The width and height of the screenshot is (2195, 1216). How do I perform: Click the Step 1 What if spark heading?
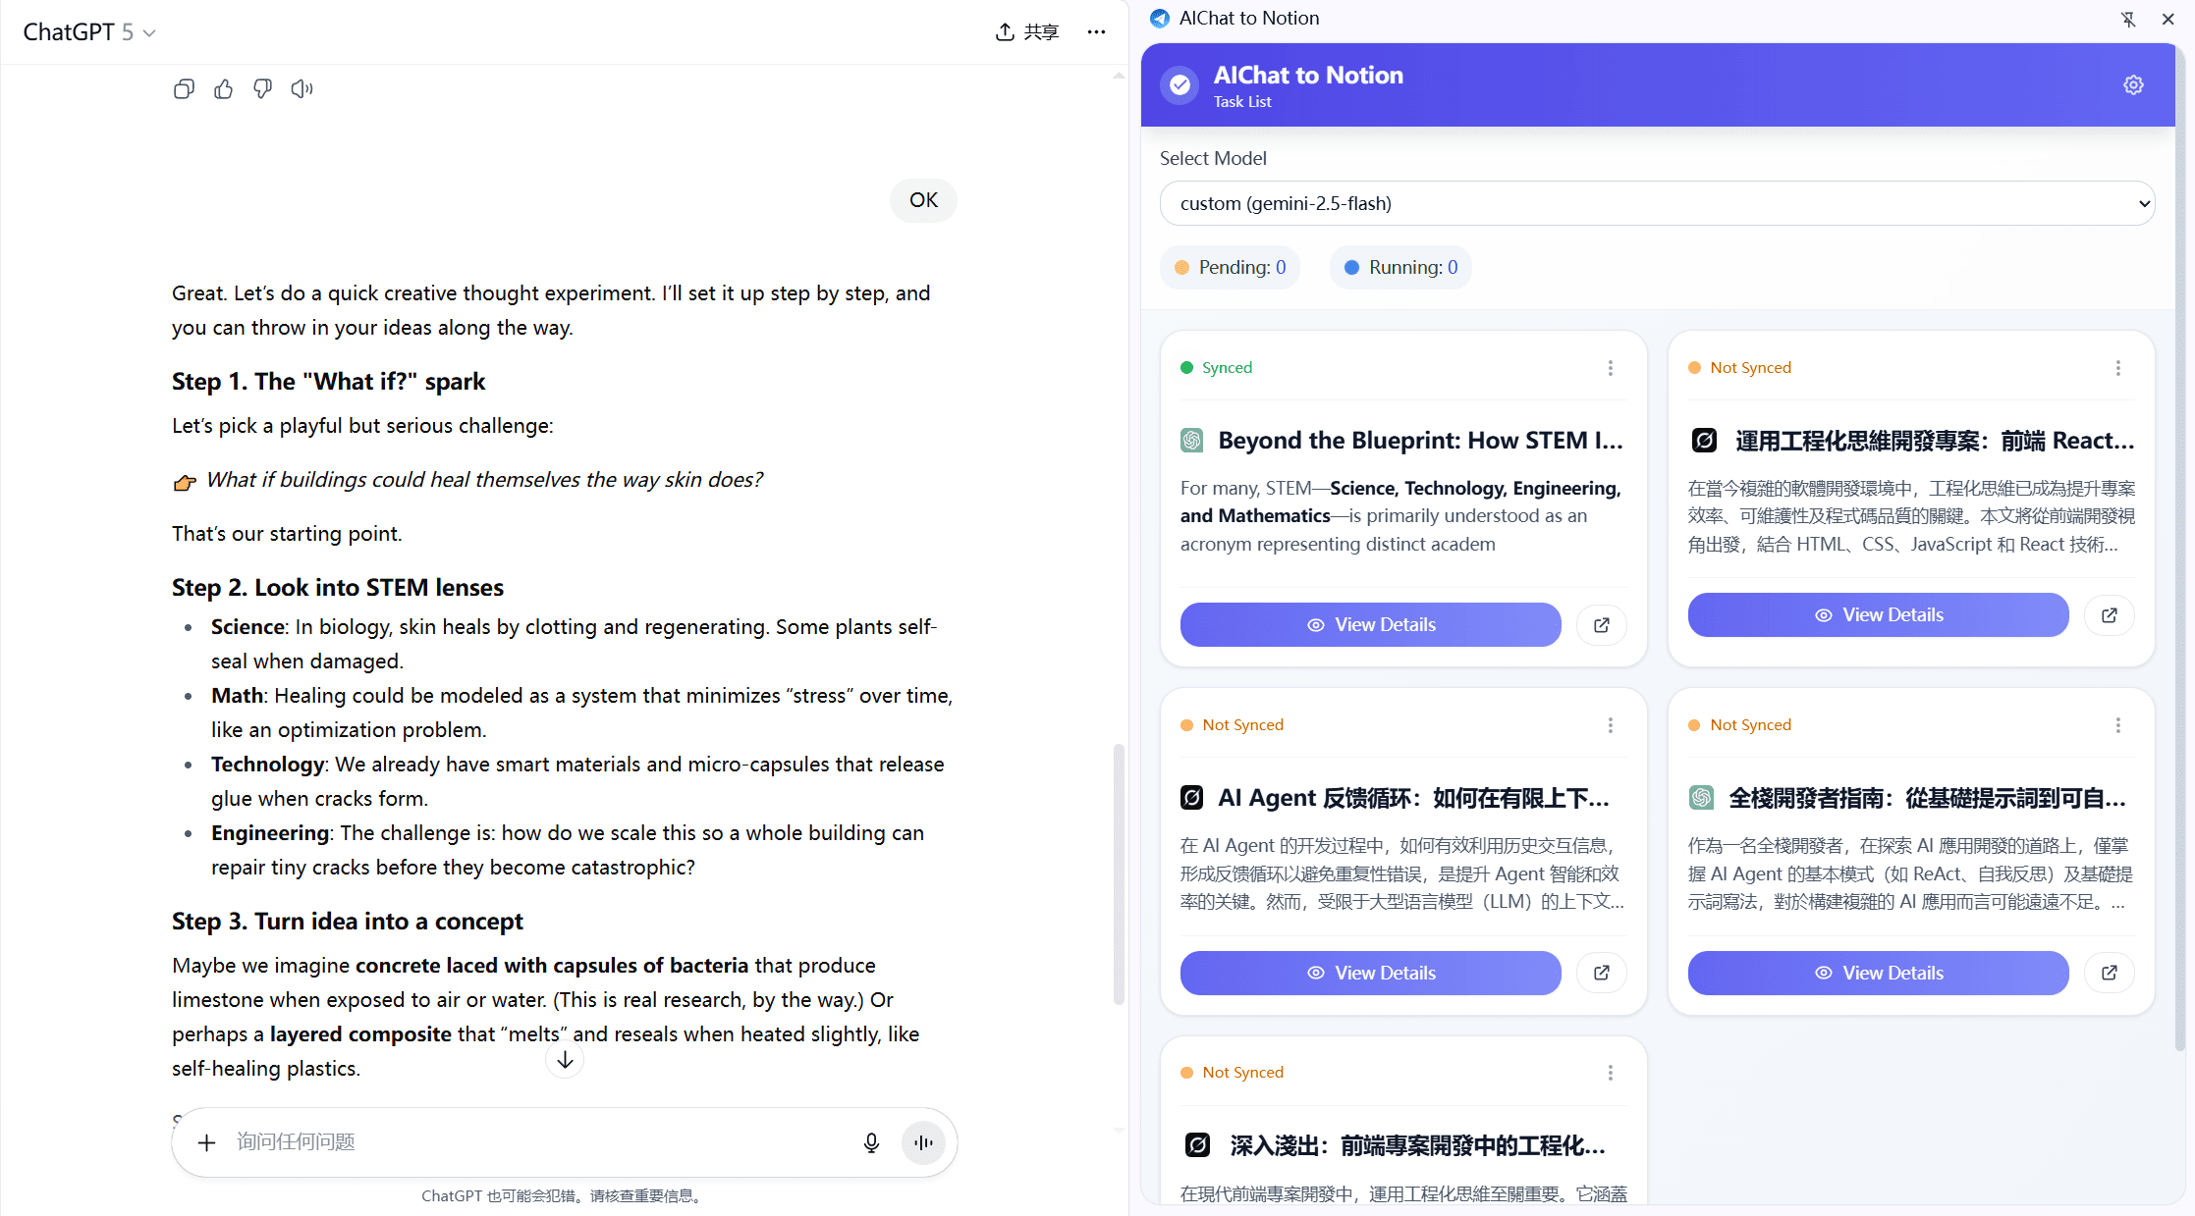coord(328,382)
